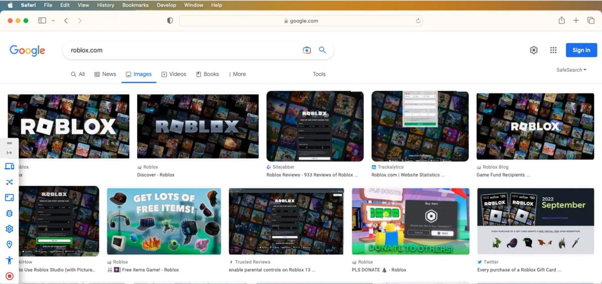This screenshot has height=284, width=602.
Task: Toggle the responsive device view icon
Action: (x=9, y=166)
